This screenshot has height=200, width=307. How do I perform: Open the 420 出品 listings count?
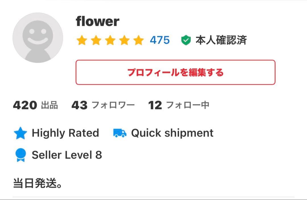pyautogui.click(x=36, y=105)
